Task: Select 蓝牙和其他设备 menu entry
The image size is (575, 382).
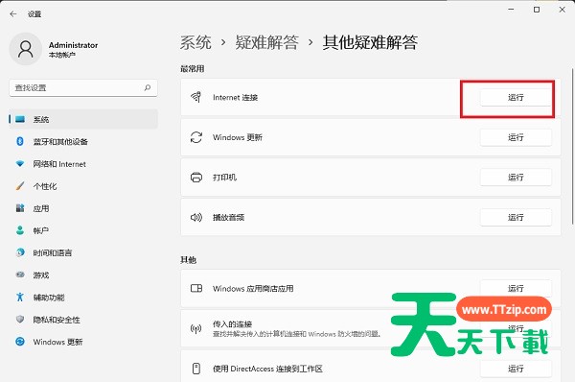Action: coord(83,141)
